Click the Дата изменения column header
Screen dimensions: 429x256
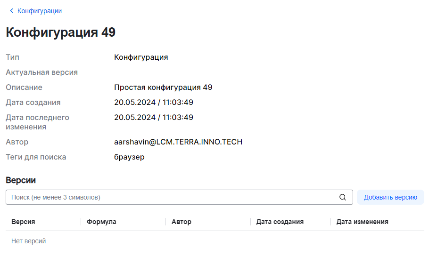[362, 222]
